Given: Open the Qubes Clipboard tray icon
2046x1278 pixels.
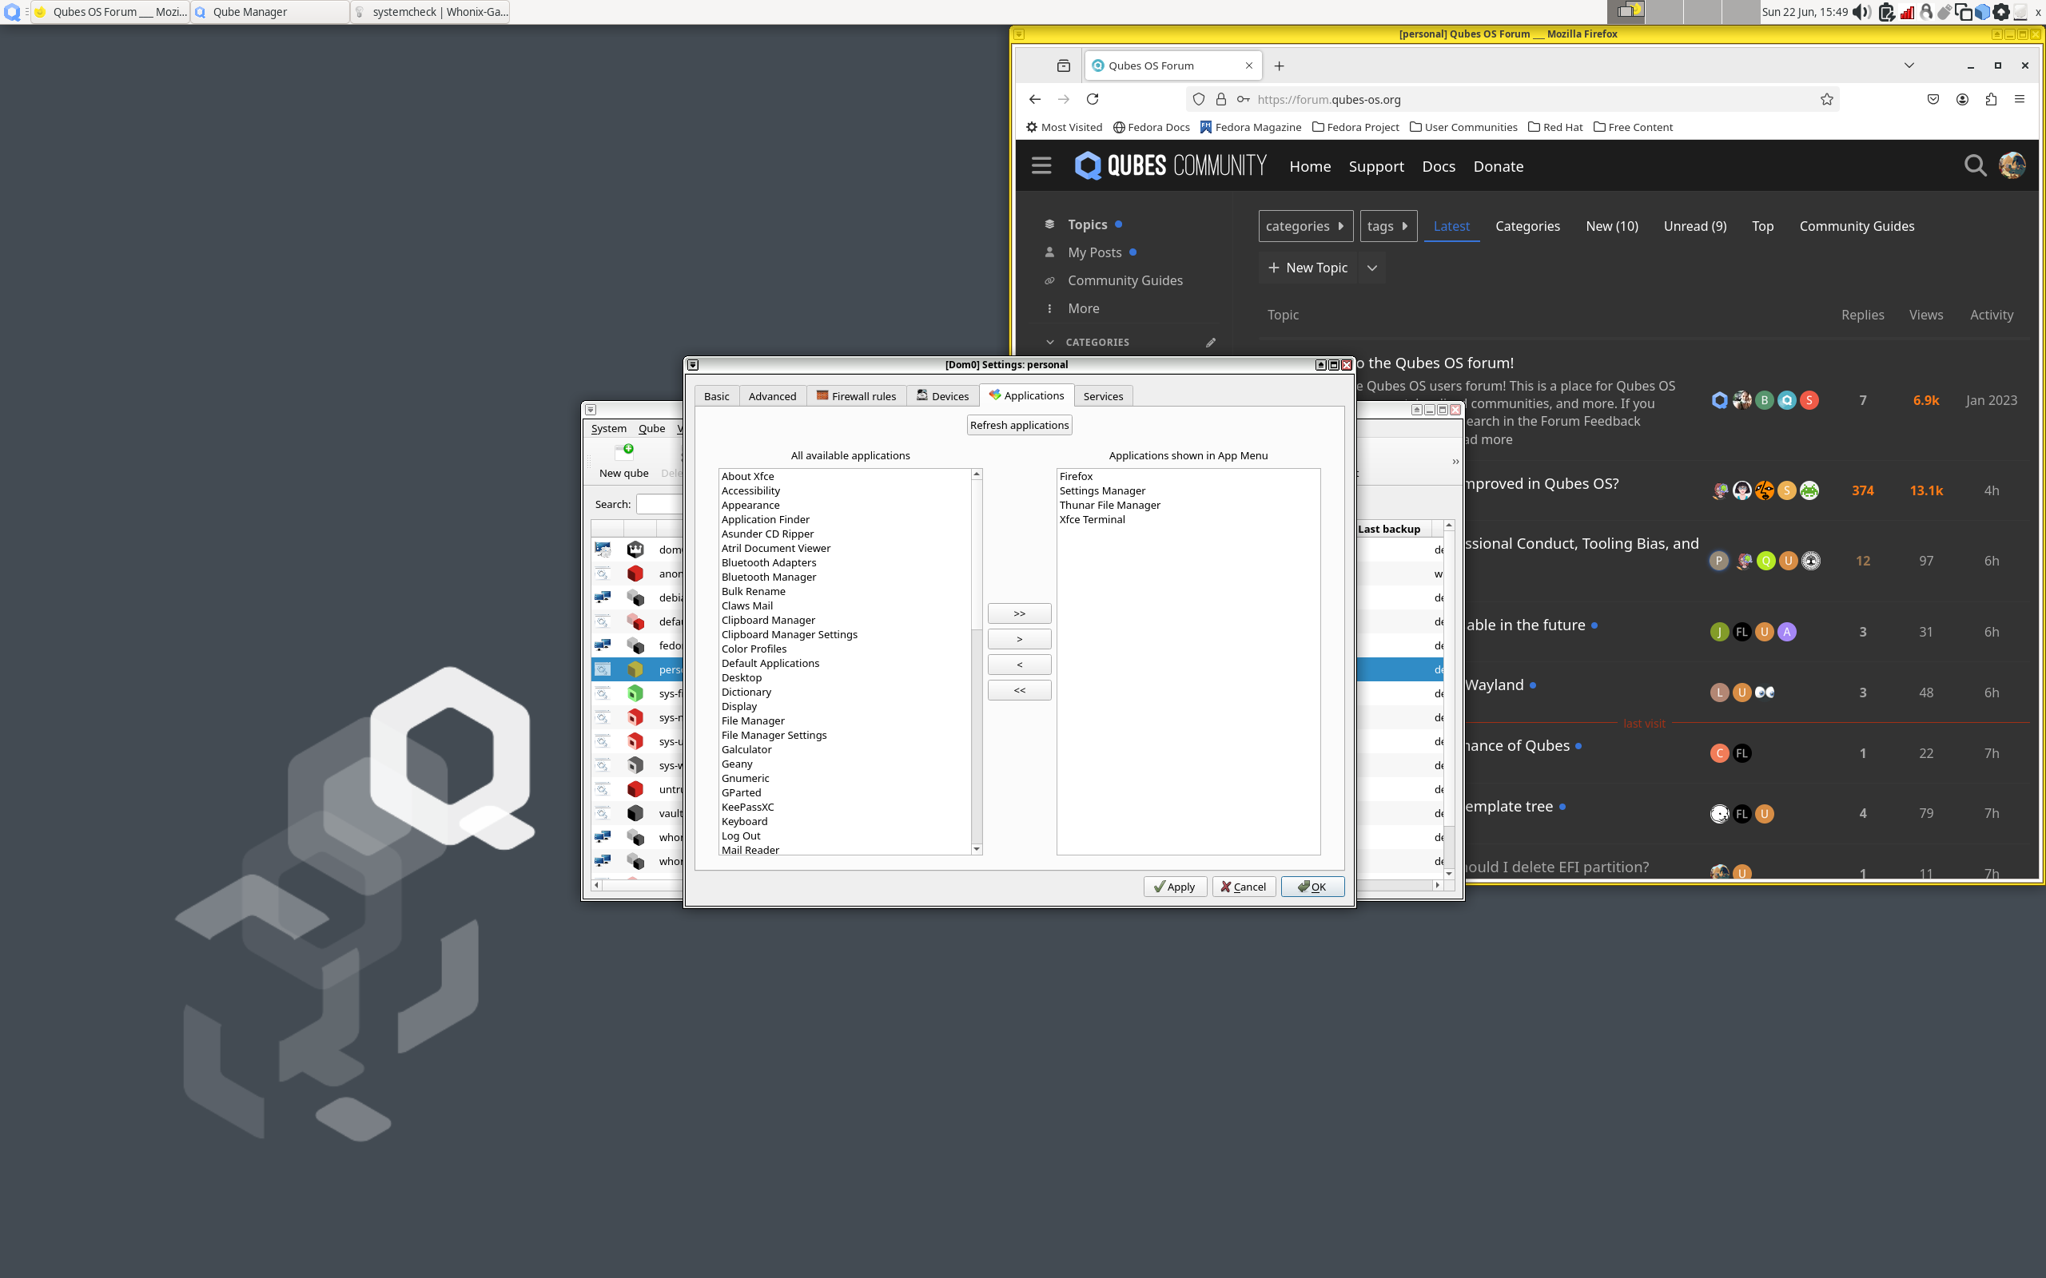Looking at the screenshot, I should pos(1963,12).
